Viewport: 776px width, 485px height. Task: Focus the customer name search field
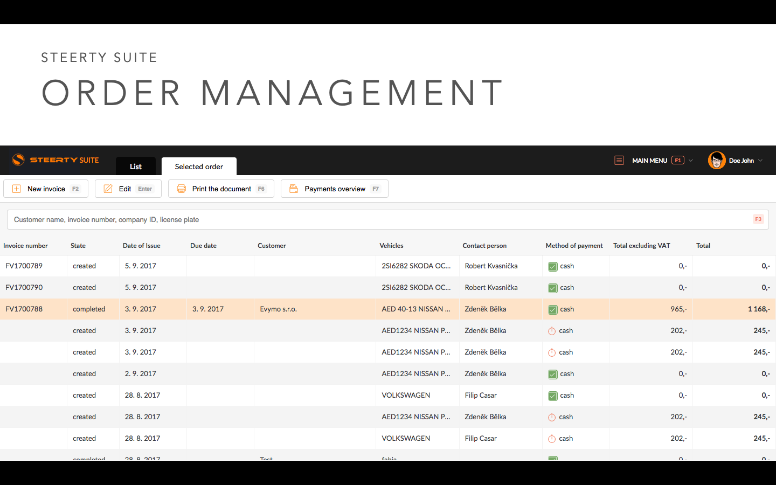click(x=388, y=220)
